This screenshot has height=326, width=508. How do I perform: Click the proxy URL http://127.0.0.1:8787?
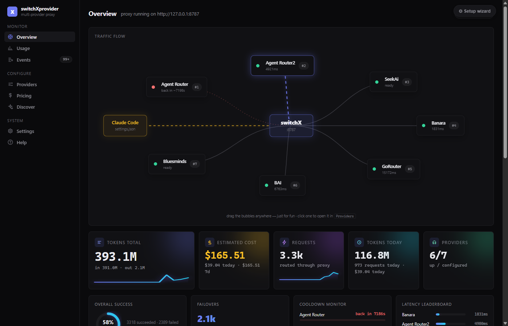pyautogui.click(x=178, y=14)
